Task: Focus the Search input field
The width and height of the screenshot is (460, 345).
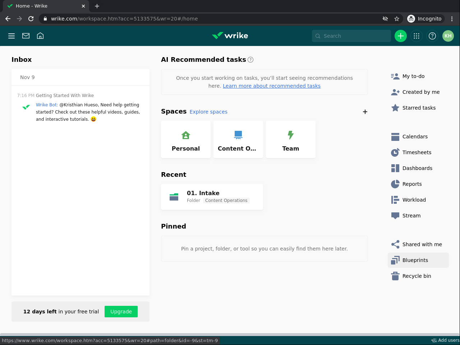Action: (351, 36)
